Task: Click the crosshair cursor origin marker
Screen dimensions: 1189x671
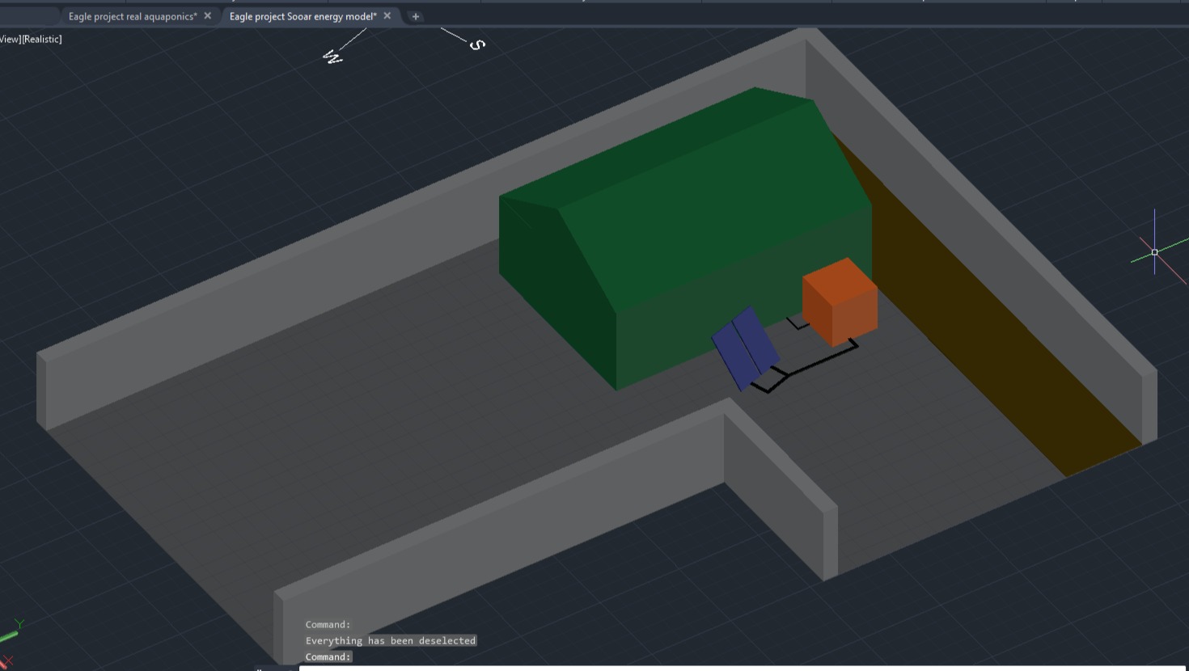Action: click(1154, 252)
